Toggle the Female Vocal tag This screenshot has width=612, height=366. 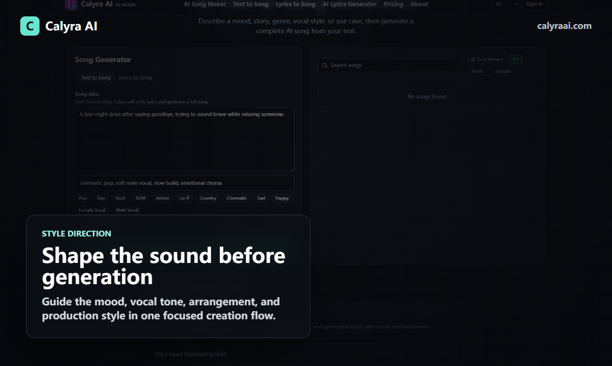tap(92, 210)
